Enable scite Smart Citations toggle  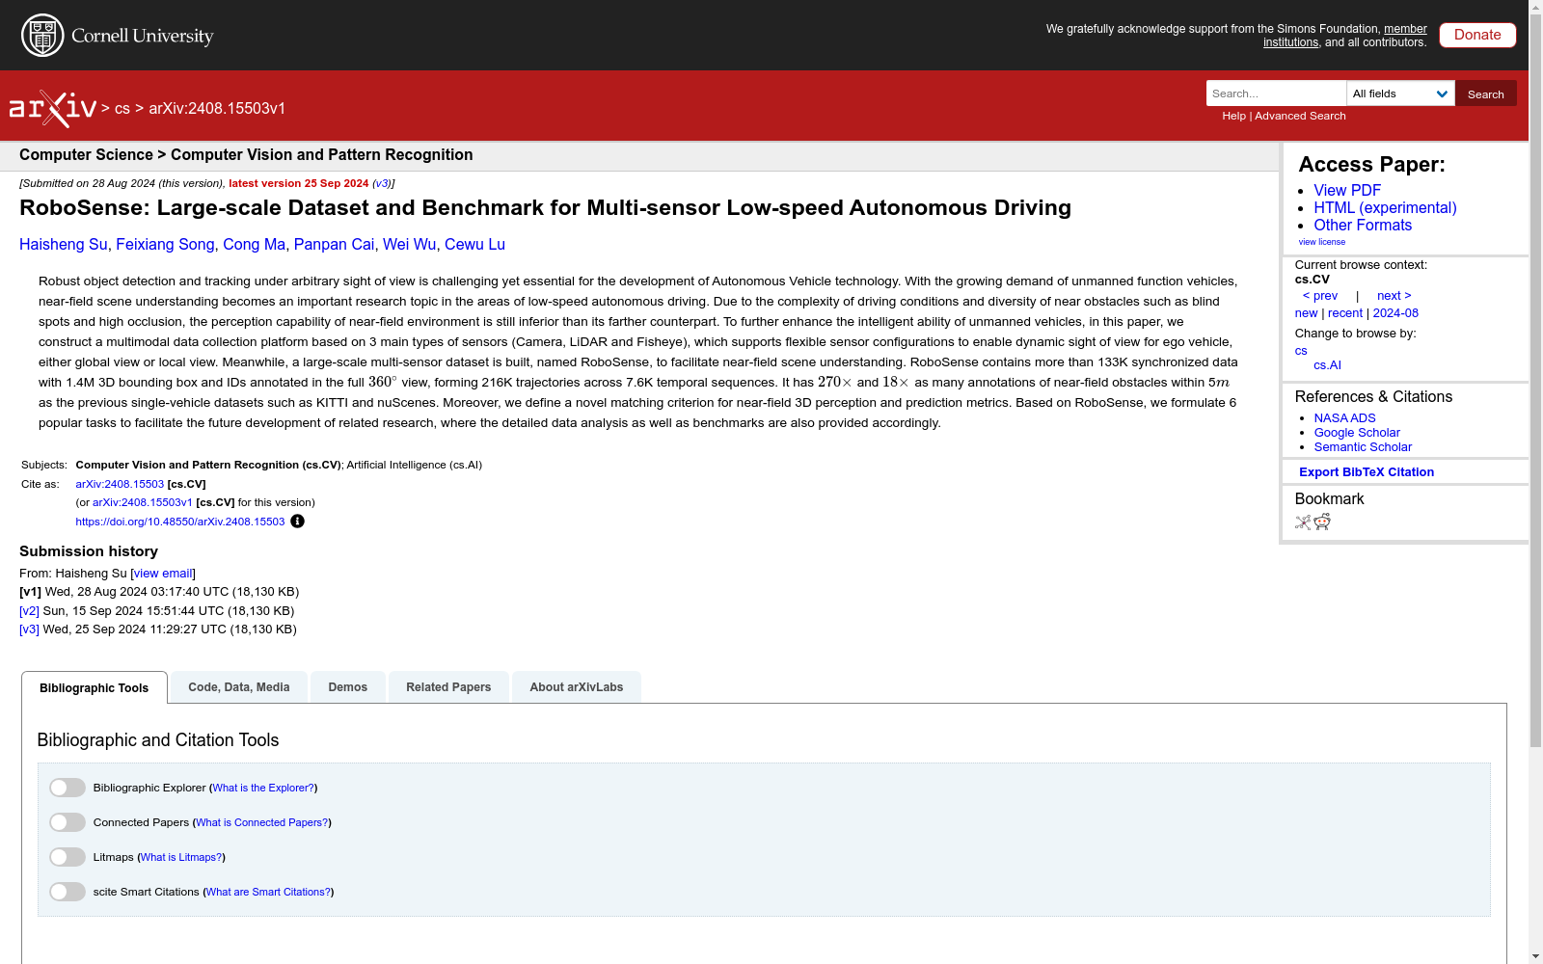(x=68, y=892)
